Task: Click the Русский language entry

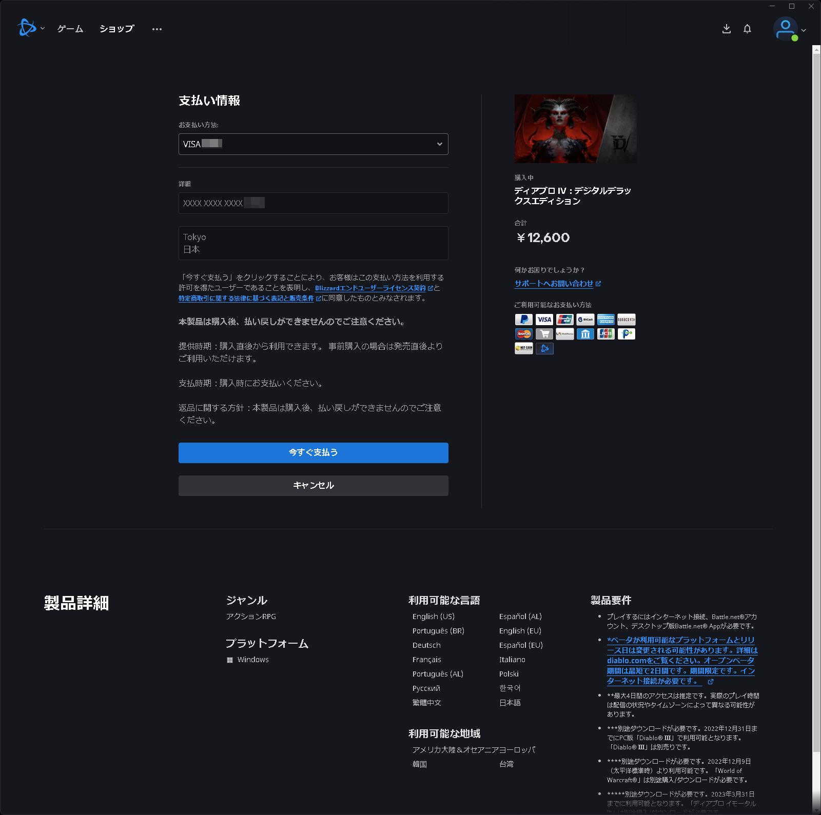Action: 426,688
